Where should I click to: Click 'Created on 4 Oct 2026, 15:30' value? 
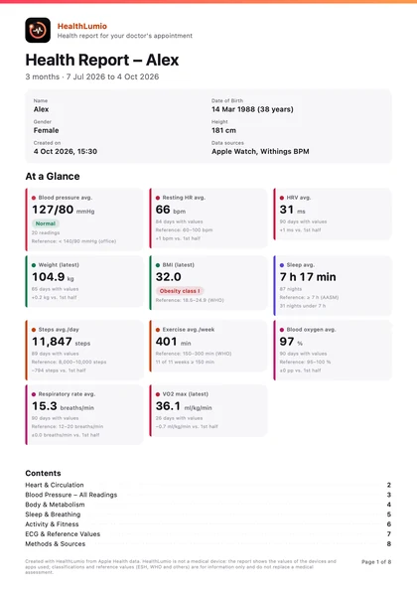pyautogui.click(x=66, y=152)
